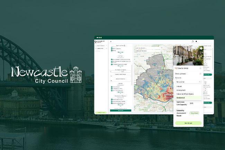Bookmark Site ID 13432 with bookmark icon

pyautogui.click(x=200, y=68)
